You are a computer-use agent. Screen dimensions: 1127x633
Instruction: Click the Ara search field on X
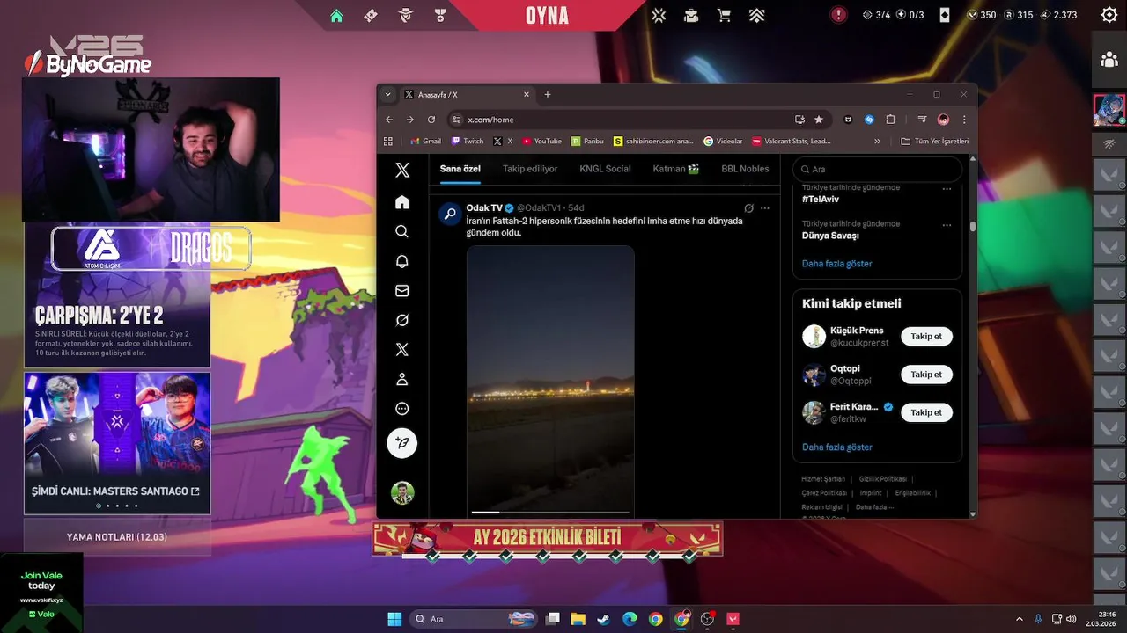pos(878,169)
